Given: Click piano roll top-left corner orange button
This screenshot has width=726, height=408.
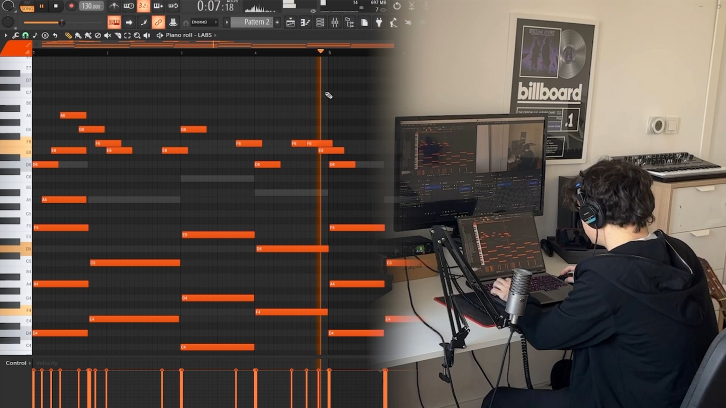Looking at the screenshot, I should 16,48.
